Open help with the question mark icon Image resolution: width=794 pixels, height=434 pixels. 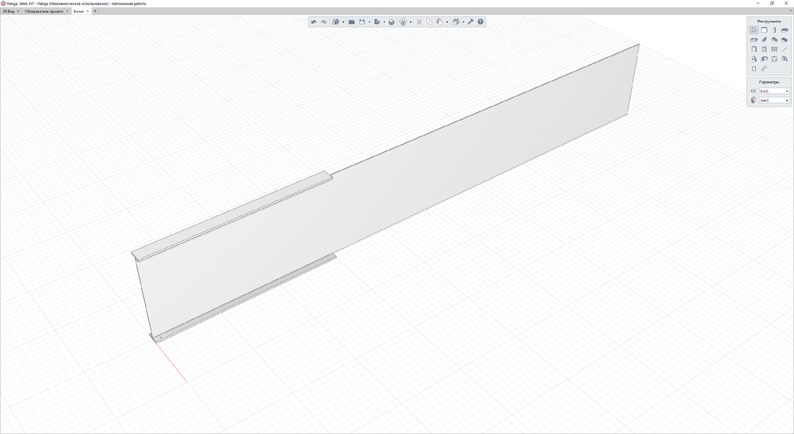pos(480,22)
